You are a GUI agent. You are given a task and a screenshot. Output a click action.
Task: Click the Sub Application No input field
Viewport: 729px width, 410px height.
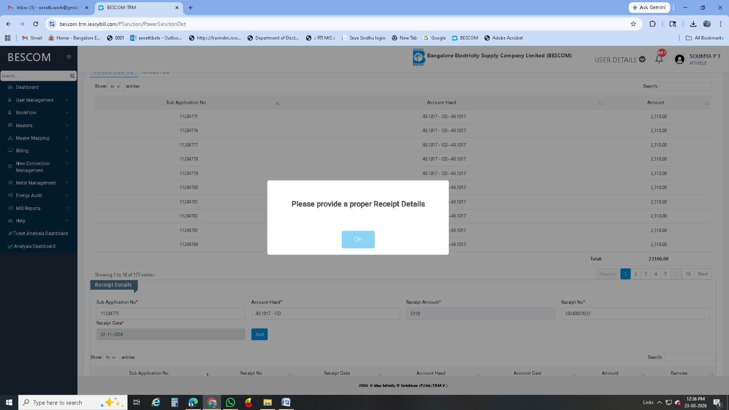tap(171, 313)
